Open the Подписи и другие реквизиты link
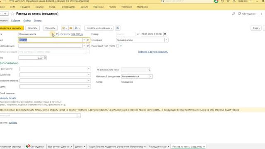The width and height of the screenshot is (265, 149). [x=153, y=52]
